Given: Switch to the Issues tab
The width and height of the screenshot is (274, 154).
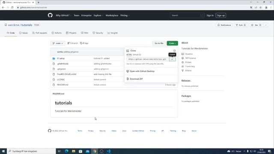Looking at the screenshot, I should 24,33.
